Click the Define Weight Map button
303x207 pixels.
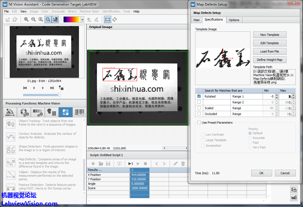click(x=269, y=60)
